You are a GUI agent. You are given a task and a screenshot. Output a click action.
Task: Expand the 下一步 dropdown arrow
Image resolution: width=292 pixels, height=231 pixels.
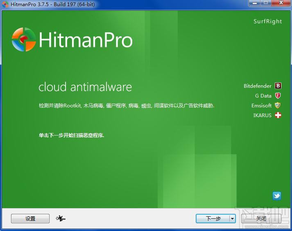tap(232, 219)
